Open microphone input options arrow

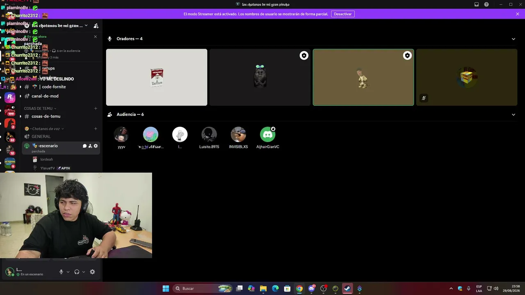tap(68, 272)
